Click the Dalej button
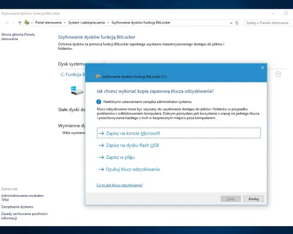The height and width of the screenshot is (234, 293). tap(230, 199)
